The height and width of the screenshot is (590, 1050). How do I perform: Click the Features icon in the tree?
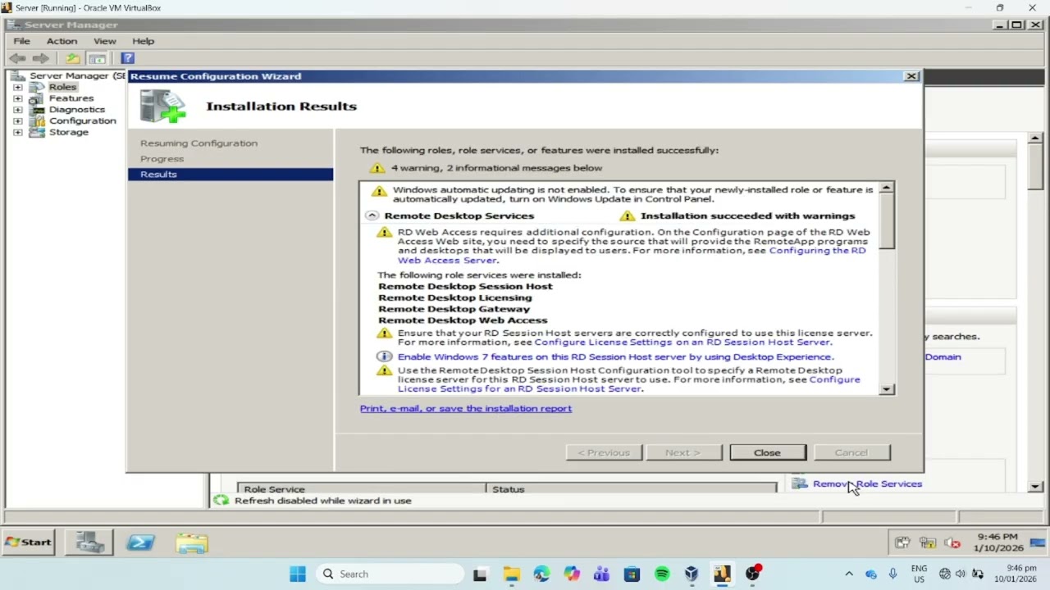pos(37,98)
